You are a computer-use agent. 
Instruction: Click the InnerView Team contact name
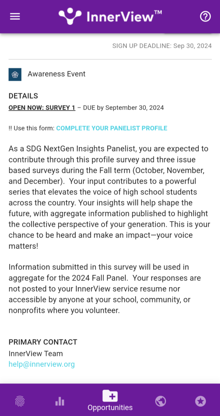click(x=36, y=354)
